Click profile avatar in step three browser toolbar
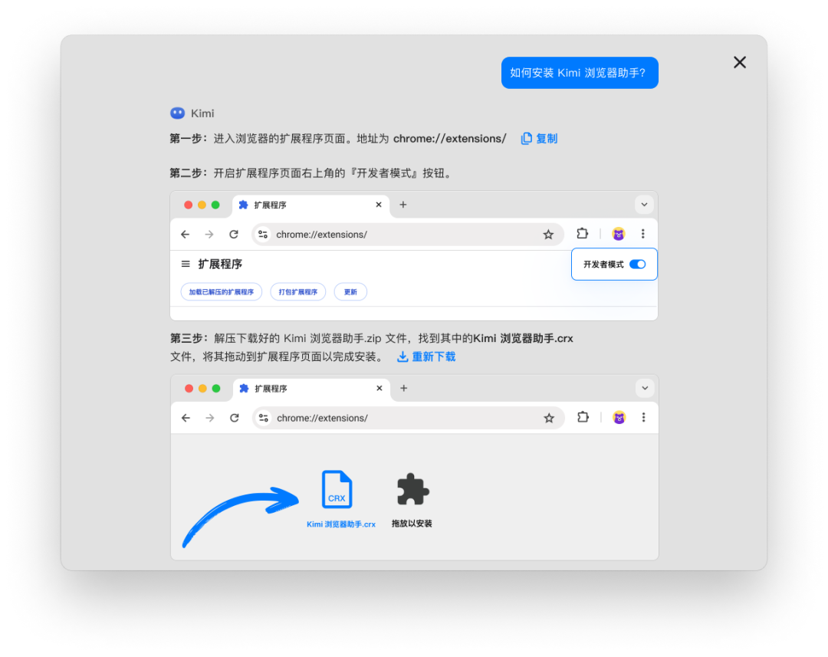Image resolution: width=828 pixels, height=657 pixels. coord(619,418)
